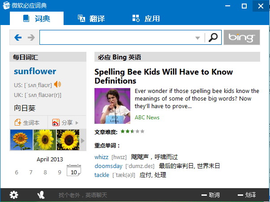Play the US pronunciation speaker icon
This screenshot has width=270, height=202.
click(57, 84)
